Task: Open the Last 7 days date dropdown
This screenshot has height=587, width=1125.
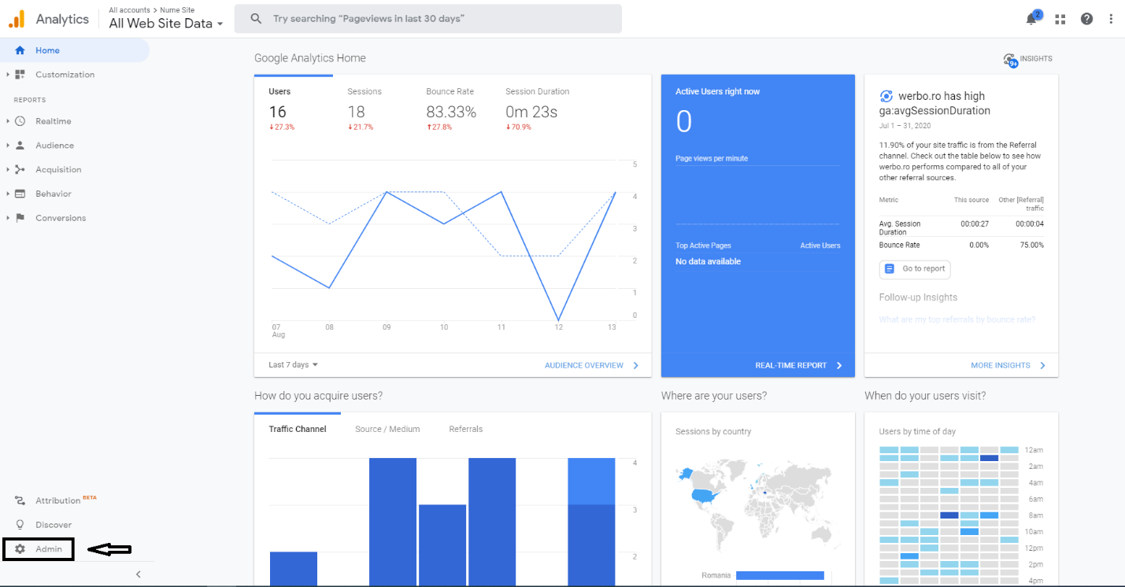Action: pyautogui.click(x=293, y=365)
